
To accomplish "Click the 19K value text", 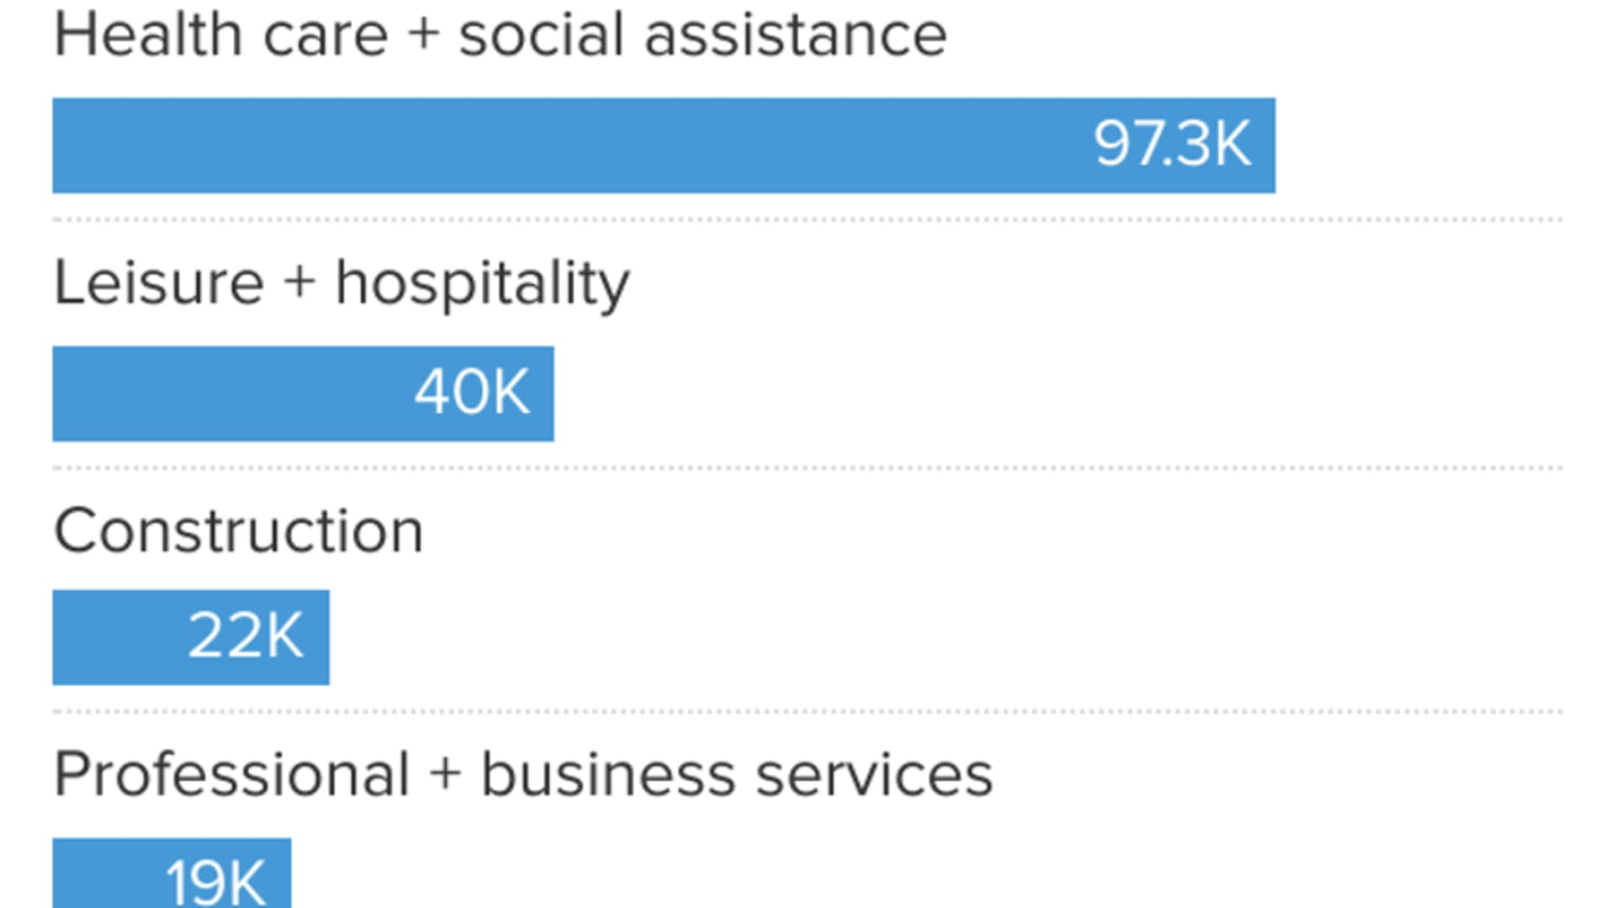I will 215,881.
